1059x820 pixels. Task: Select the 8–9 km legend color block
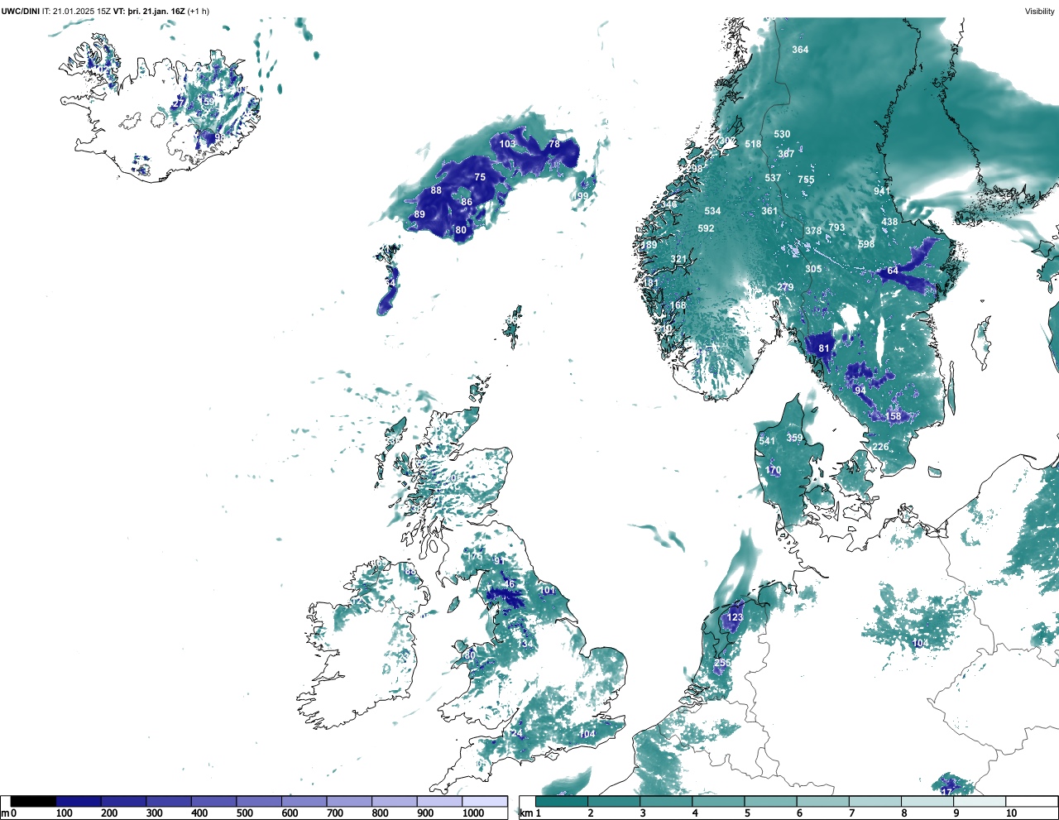[927, 801]
